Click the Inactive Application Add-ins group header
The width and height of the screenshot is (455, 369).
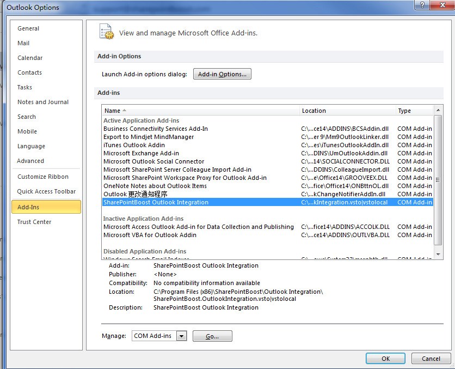[x=143, y=219]
